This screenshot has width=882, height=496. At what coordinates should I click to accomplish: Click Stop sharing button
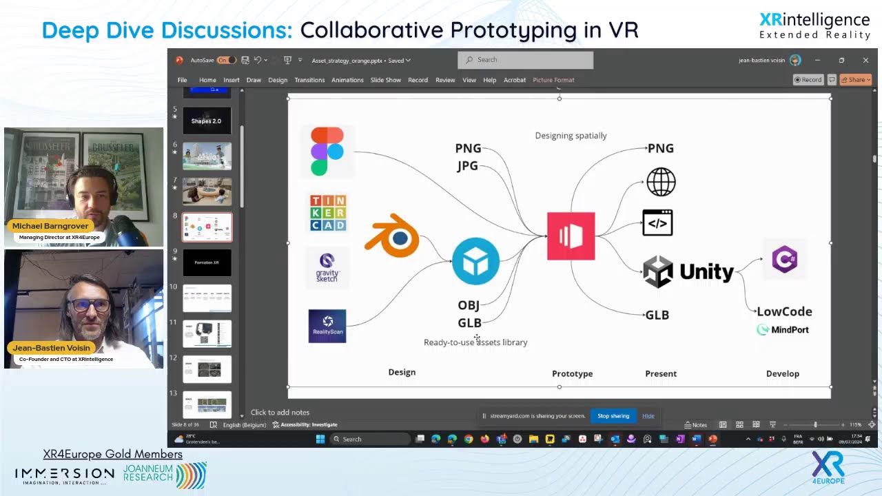[613, 416]
